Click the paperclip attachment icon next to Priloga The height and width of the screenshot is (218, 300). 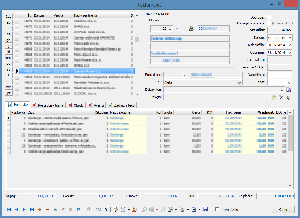pyautogui.click(x=289, y=97)
